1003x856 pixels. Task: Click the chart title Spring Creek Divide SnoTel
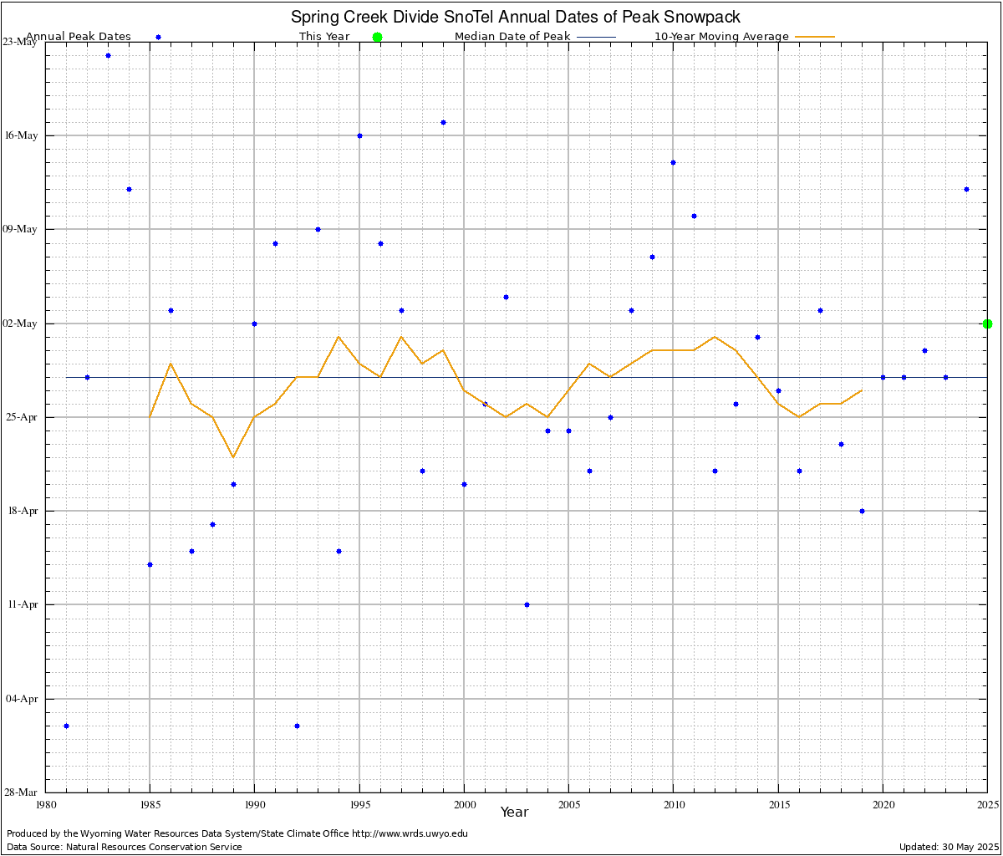(515, 17)
